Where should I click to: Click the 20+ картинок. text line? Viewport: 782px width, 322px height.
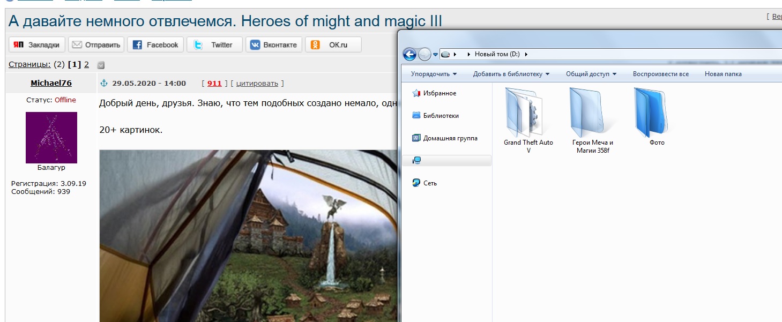pyautogui.click(x=130, y=130)
